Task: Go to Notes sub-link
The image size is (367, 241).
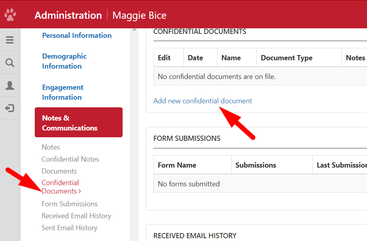Action: (51, 147)
